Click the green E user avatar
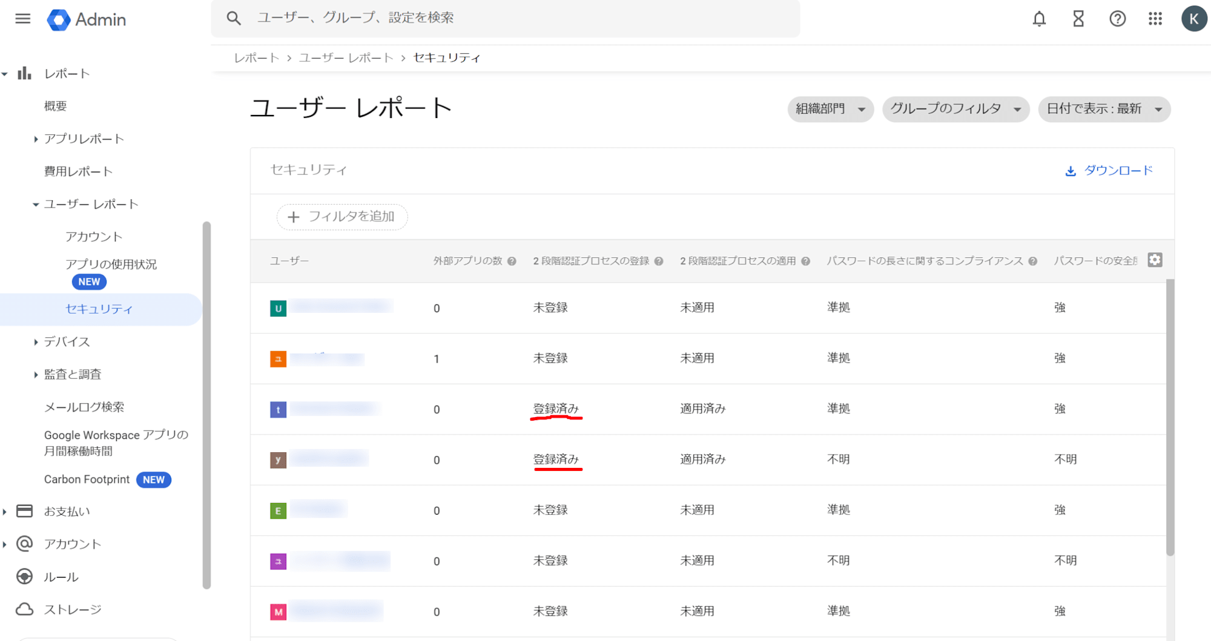This screenshot has height=641, width=1211. click(x=278, y=511)
